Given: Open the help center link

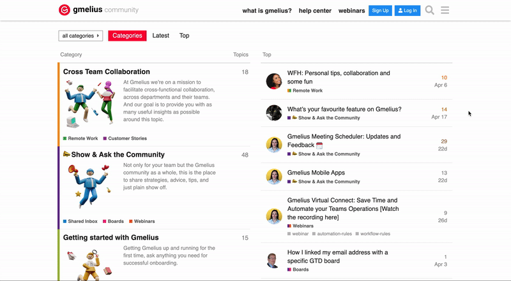Looking at the screenshot, I should pyautogui.click(x=315, y=11).
